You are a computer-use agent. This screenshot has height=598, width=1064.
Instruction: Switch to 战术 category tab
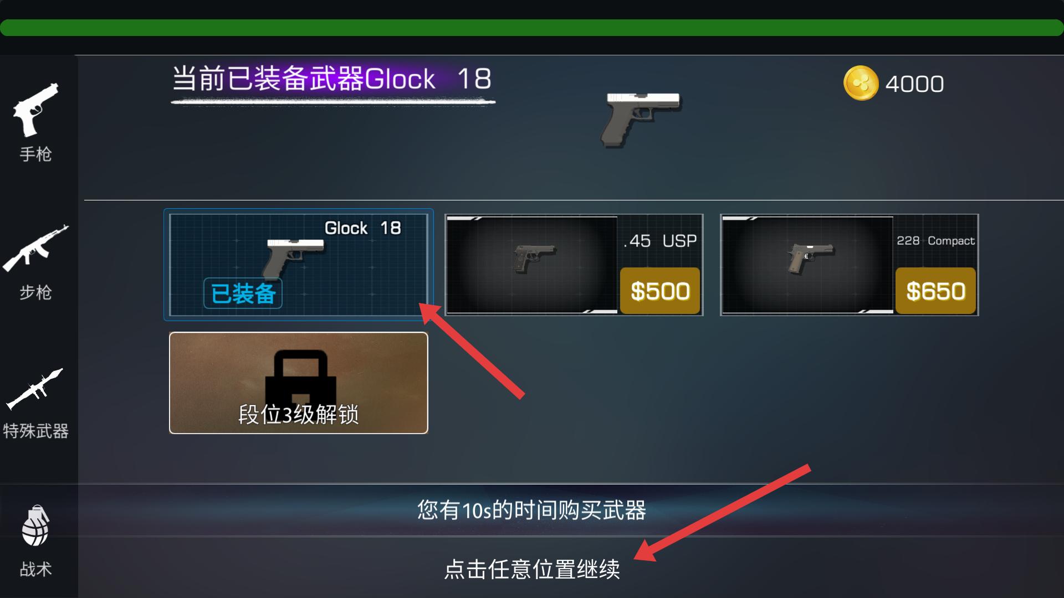pyautogui.click(x=36, y=569)
